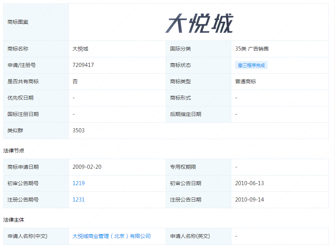The height and width of the screenshot is (245, 335).
Task: Click the 申请/注册号 label
Action: point(22,65)
